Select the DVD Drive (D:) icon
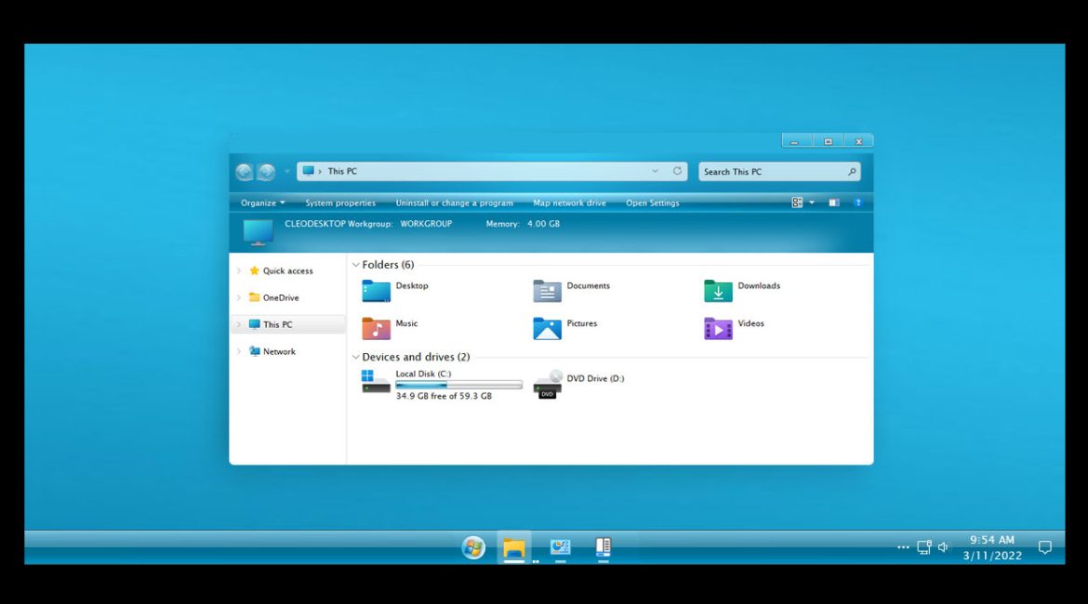Viewport: 1088px width, 604px height. pyautogui.click(x=548, y=384)
